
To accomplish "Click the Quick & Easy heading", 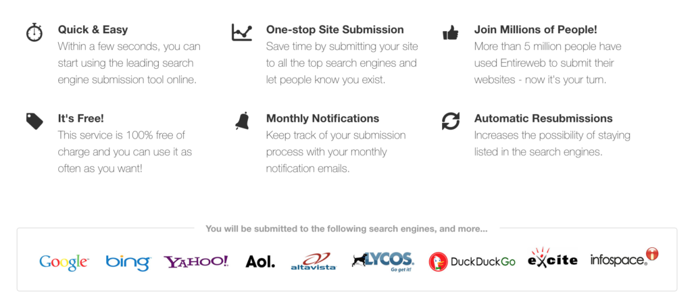I will pos(93,30).
